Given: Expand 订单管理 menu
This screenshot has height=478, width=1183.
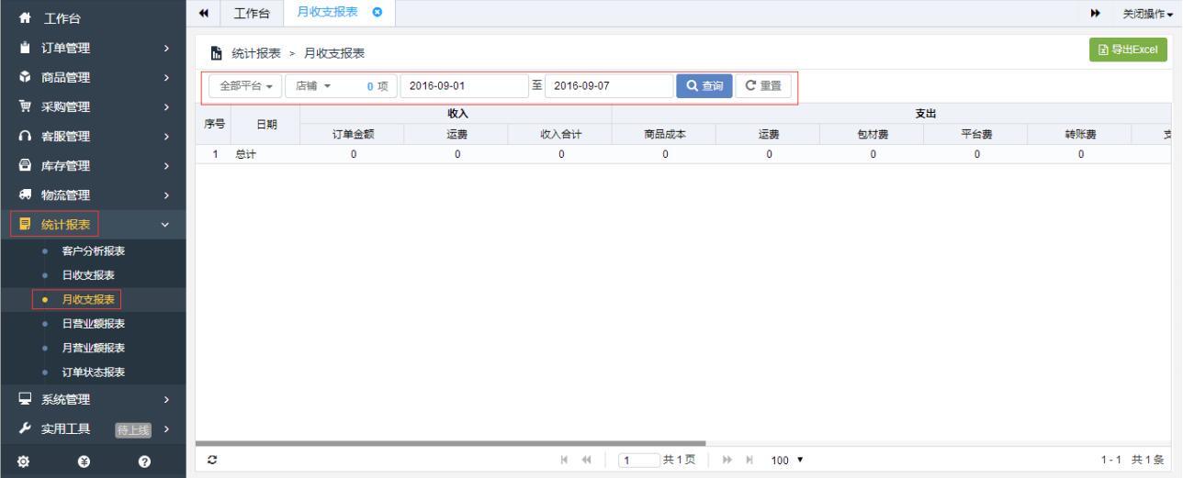Looking at the screenshot, I should coord(165,49).
